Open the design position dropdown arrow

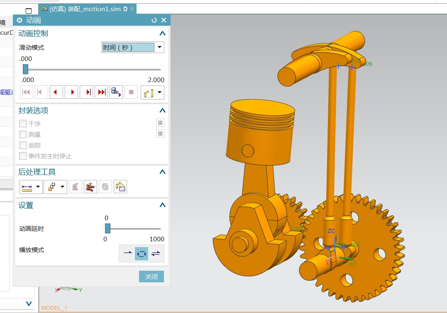(x=160, y=92)
